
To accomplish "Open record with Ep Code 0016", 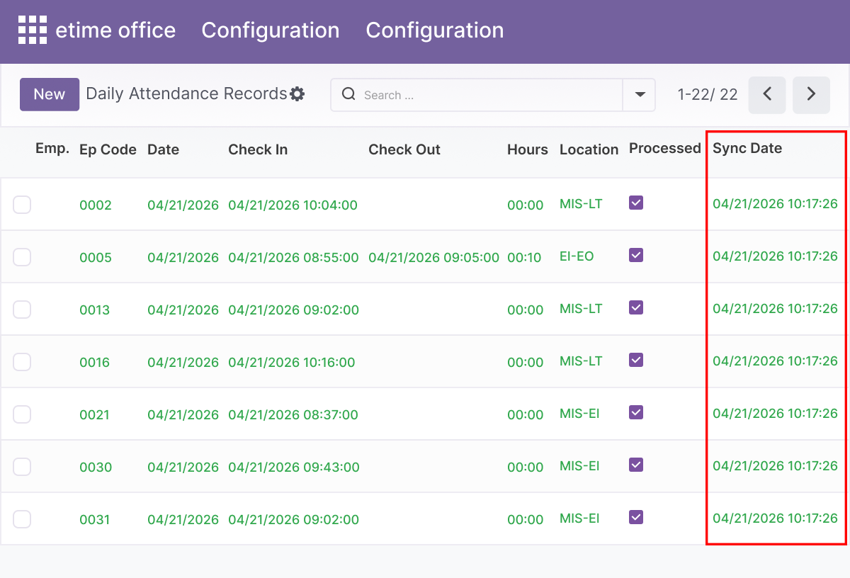I will pyautogui.click(x=94, y=363).
